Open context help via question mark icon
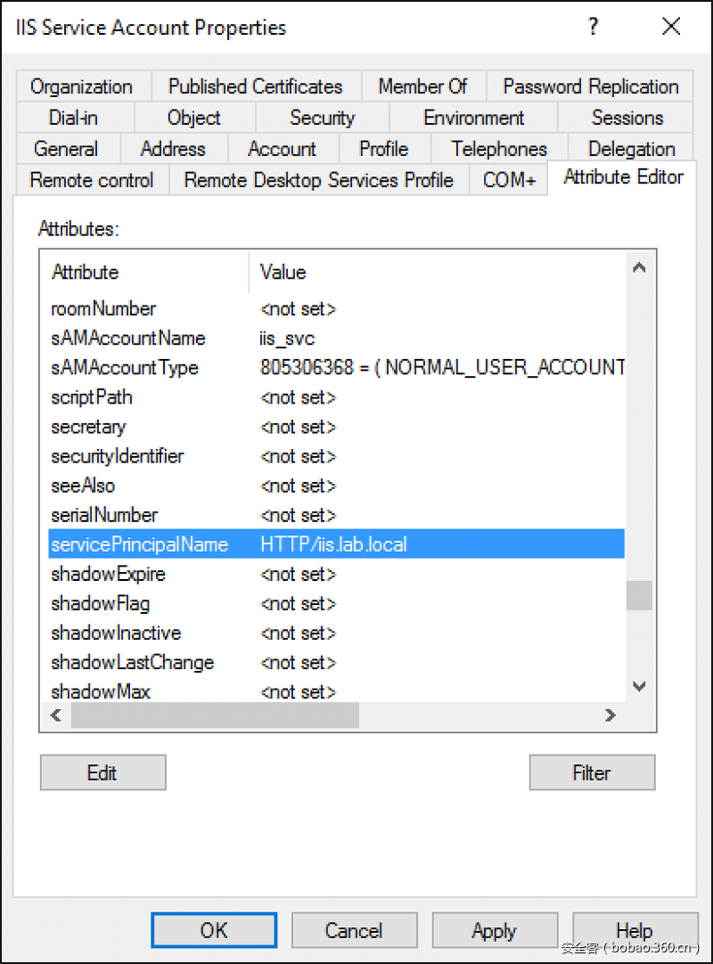Screen dimensions: 713x964 593,27
